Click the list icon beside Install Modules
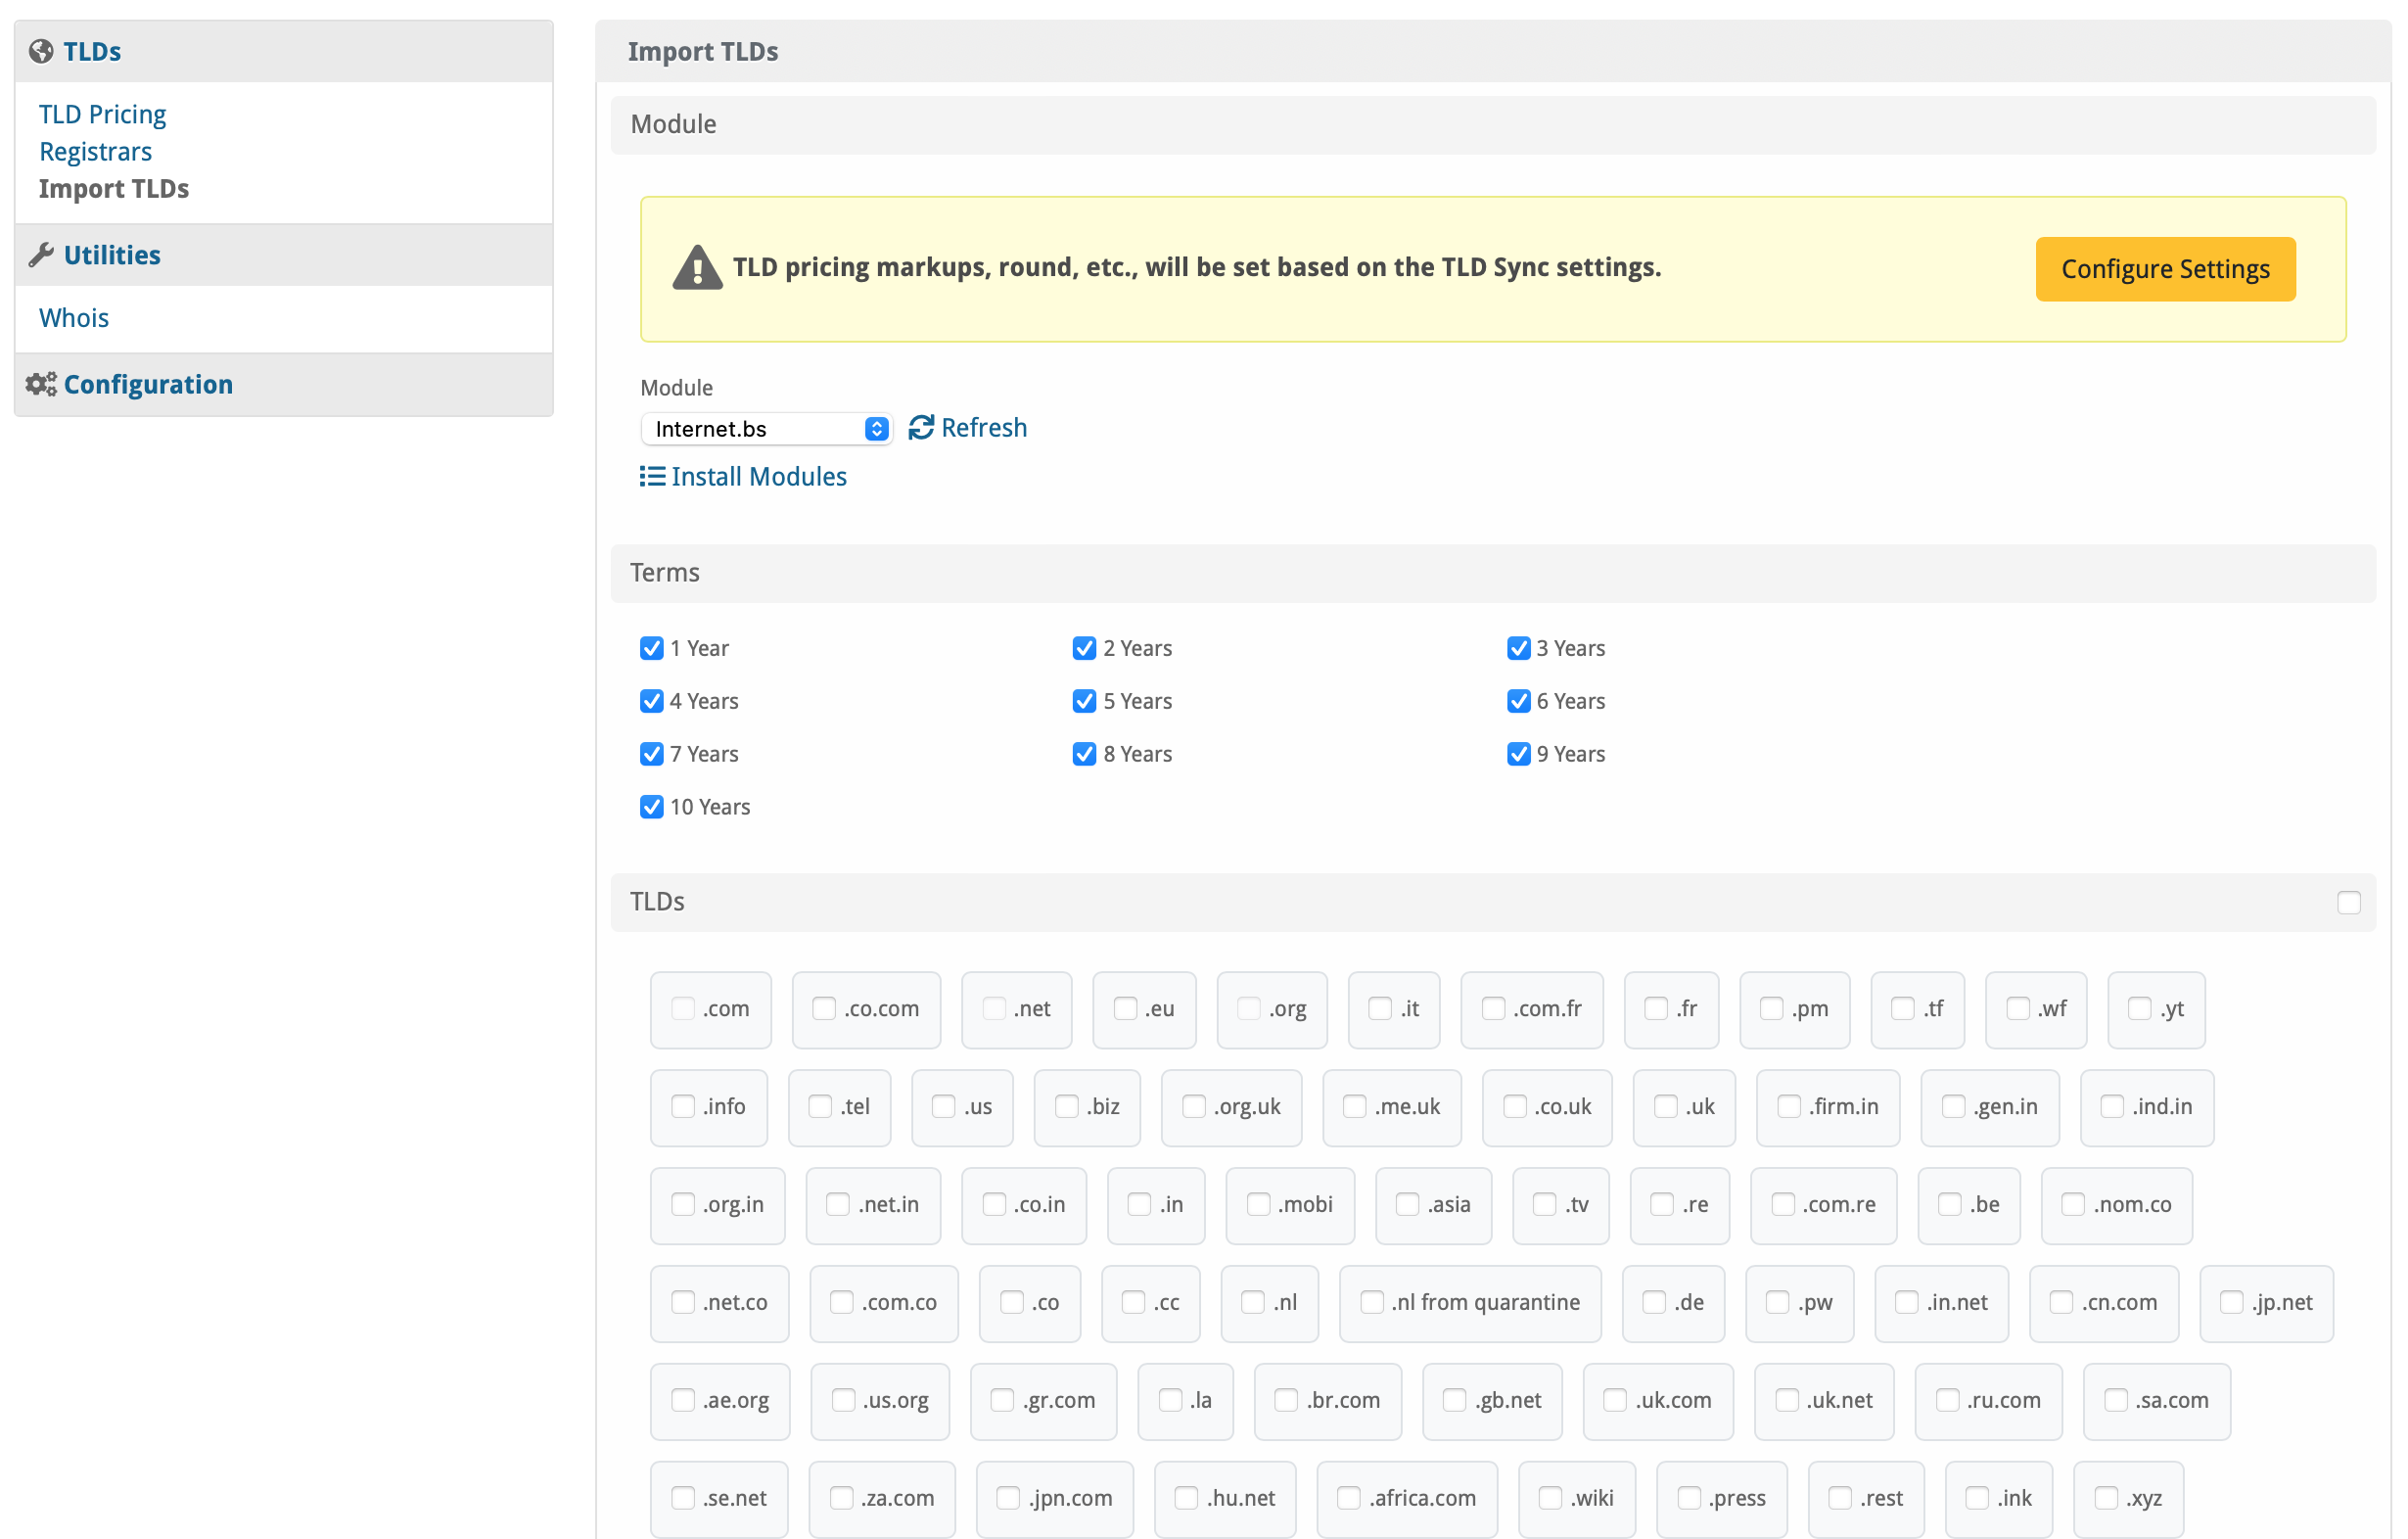 652,476
